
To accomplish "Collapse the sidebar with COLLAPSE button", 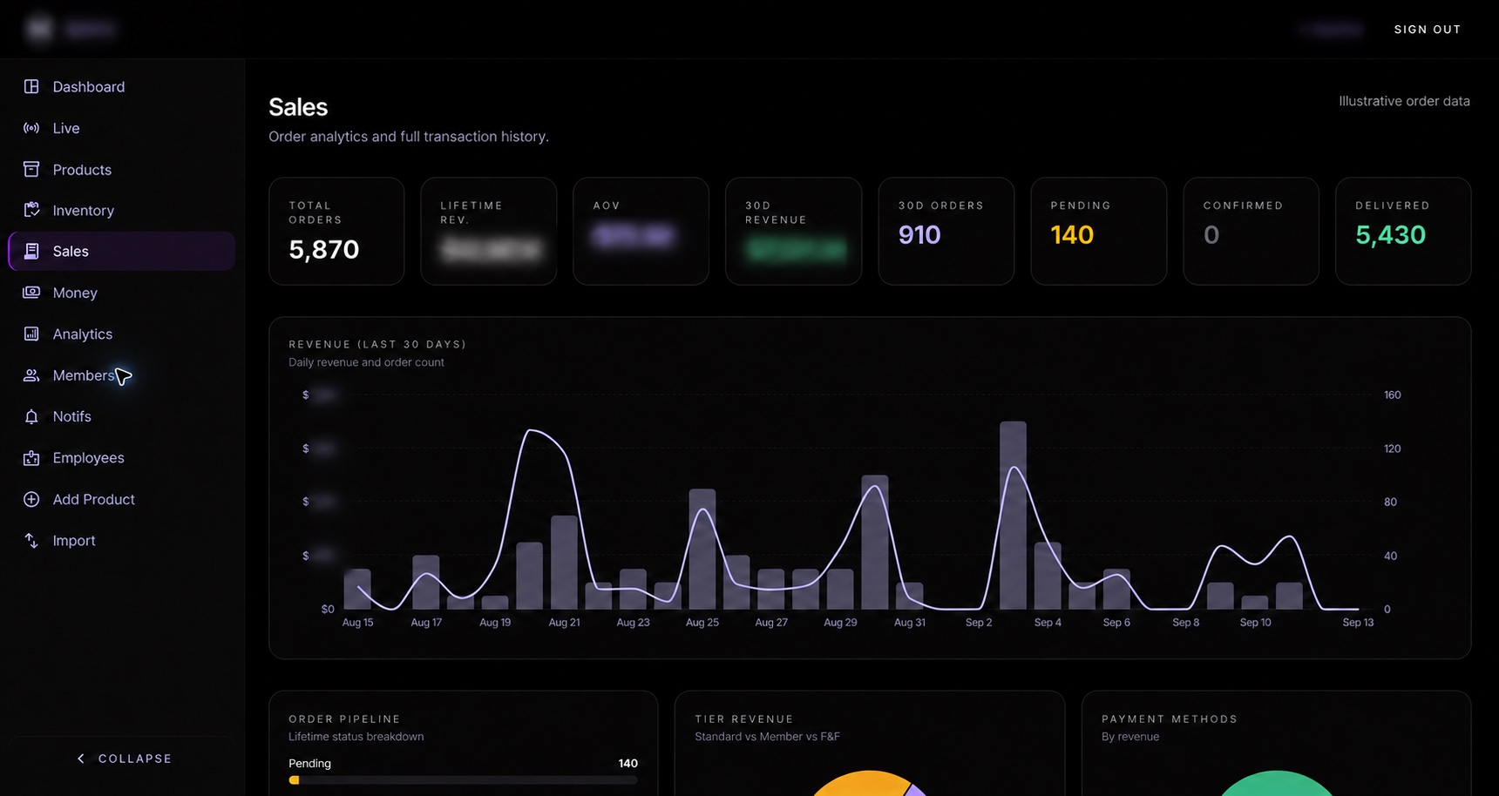I will [x=123, y=759].
